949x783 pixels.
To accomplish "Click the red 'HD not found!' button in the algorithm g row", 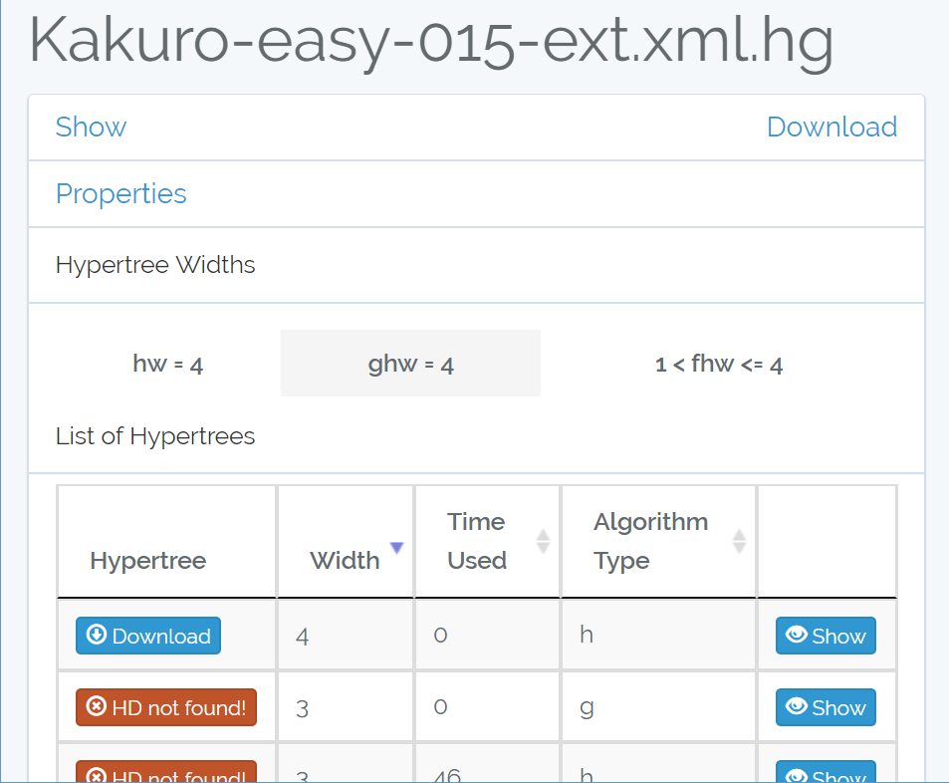I will tap(165, 707).
